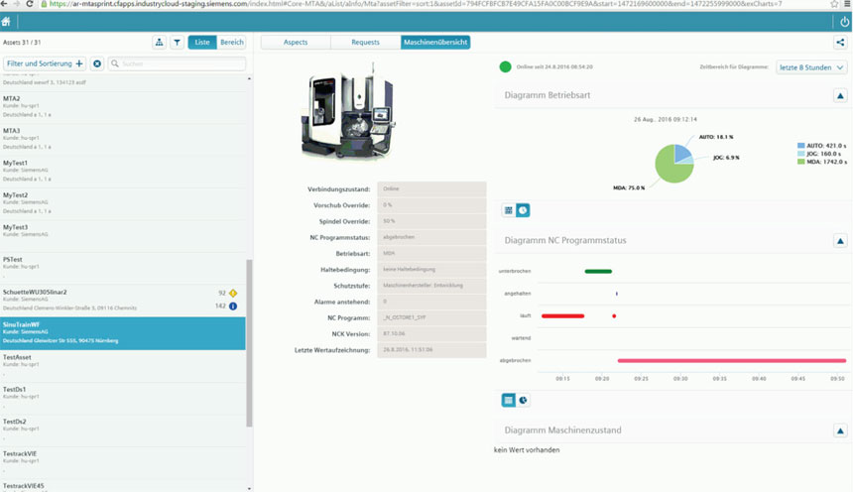Select asset MyTest3 in the list
853x492 pixels.
(123, 236)
